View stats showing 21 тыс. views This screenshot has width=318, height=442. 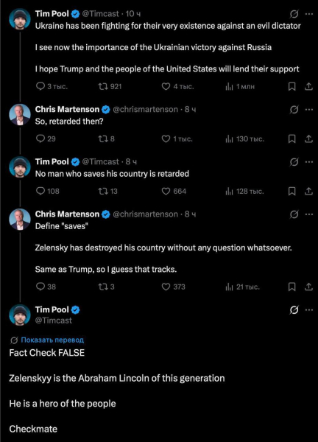(x=242, y=287)
